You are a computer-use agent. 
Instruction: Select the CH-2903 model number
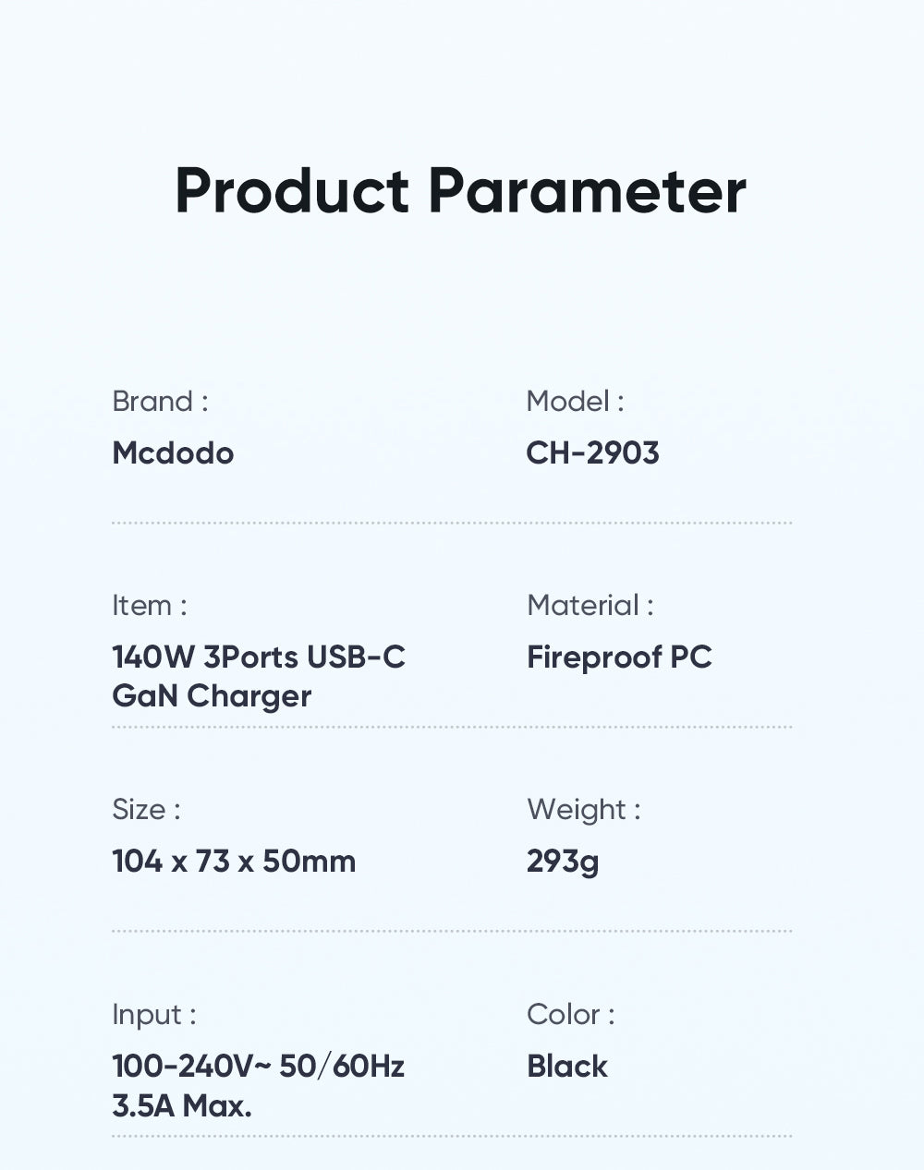[592, 453]
